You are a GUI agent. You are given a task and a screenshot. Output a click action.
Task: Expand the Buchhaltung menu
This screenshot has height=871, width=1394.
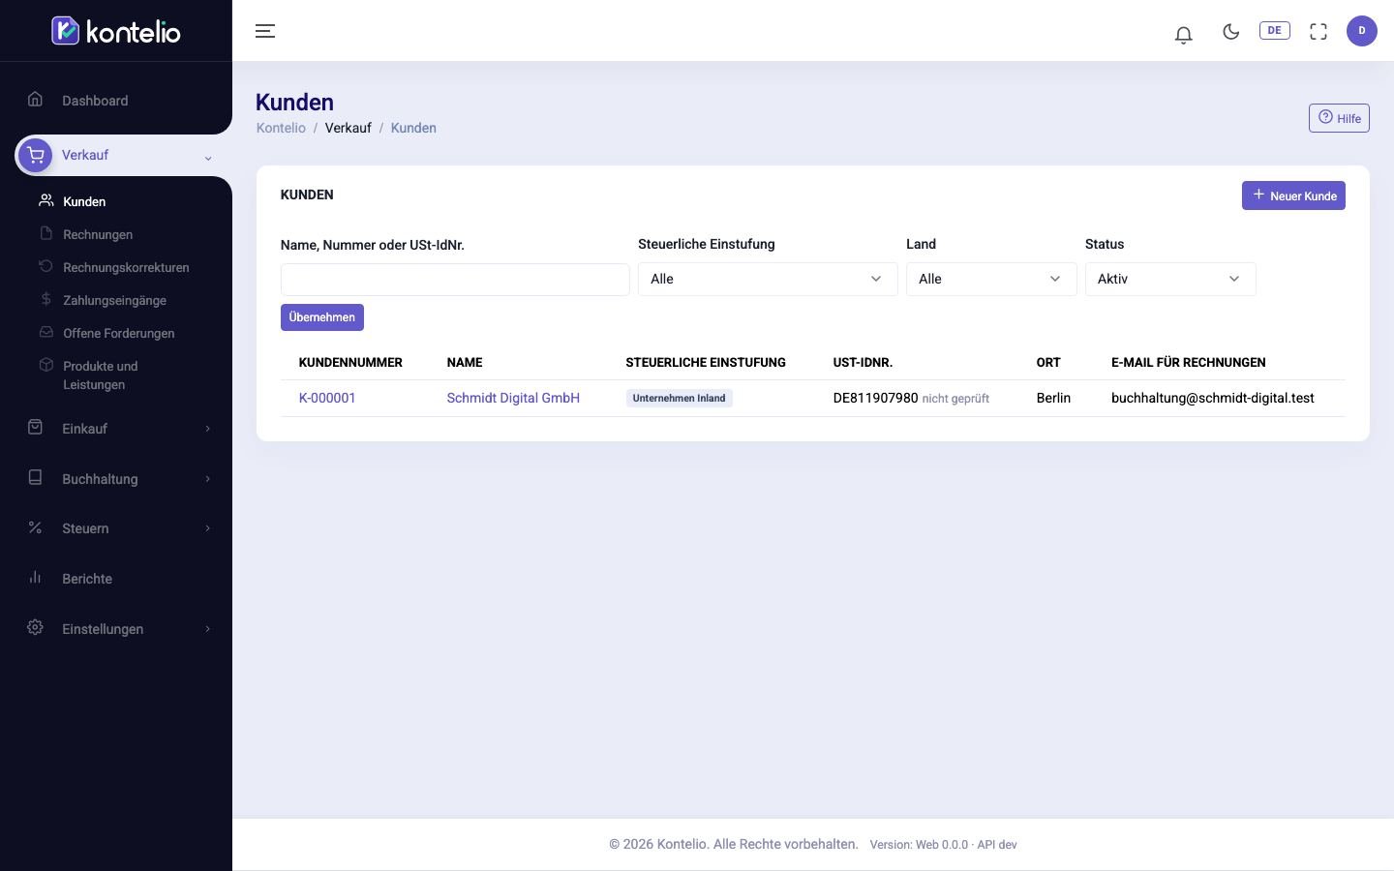pos(116,479)
